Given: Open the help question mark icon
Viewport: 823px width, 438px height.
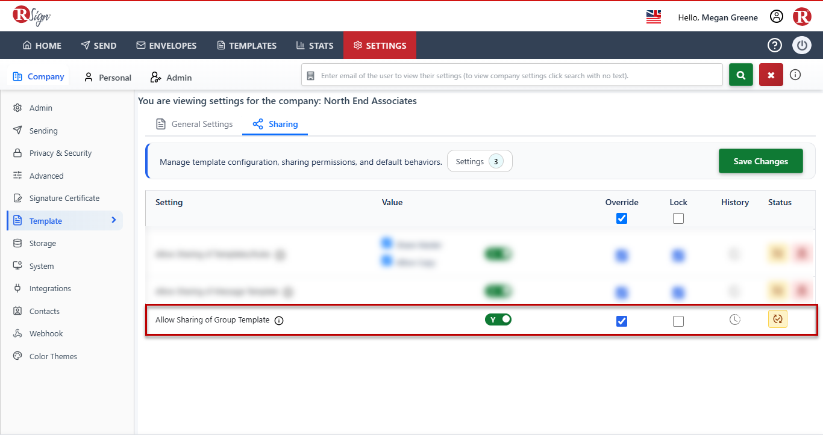Looking at the screenshot, I should [774, 45].
